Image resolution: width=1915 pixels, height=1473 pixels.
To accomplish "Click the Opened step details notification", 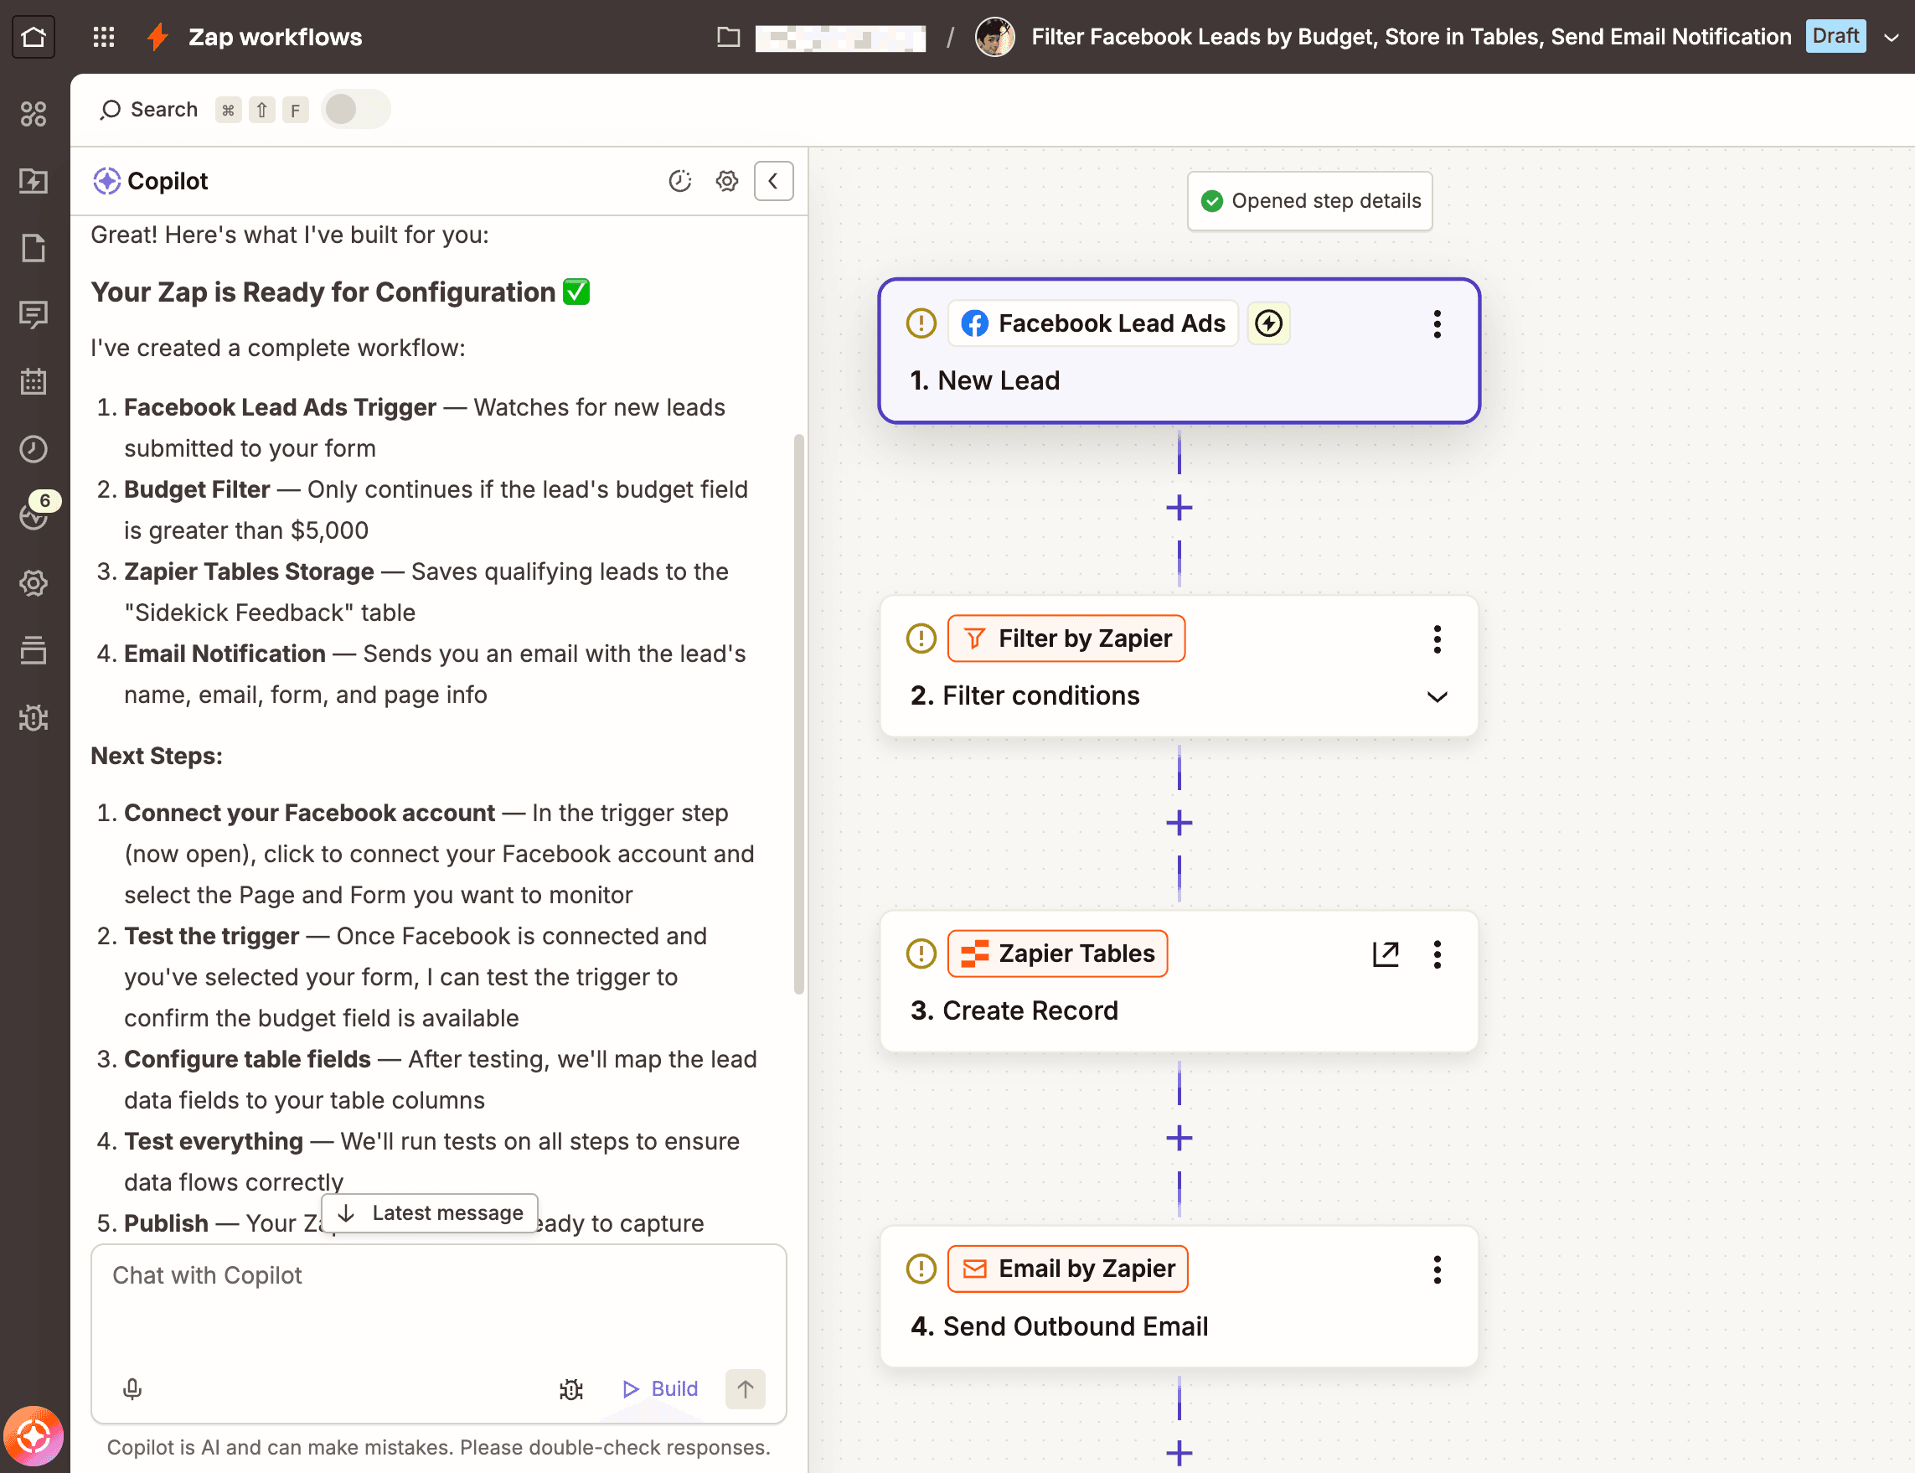I will click(1309, 201).
